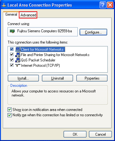
Task: Click the File and Printer Sharing icon
Action: point(18,55)
